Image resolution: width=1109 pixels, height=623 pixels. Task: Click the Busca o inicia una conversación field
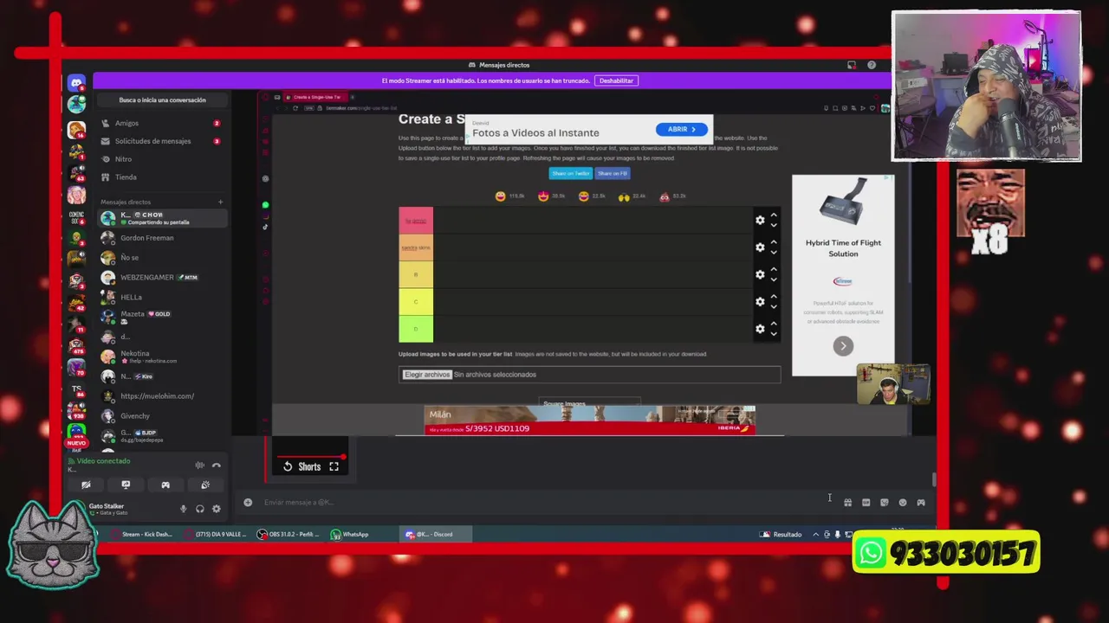pos(162,100)
